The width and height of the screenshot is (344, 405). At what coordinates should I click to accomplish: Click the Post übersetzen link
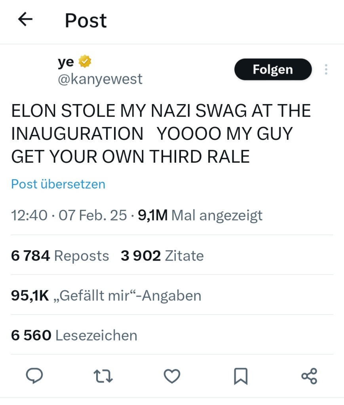58,184
